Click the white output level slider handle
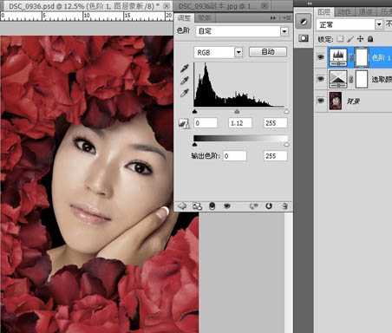 tap(286, 144)
